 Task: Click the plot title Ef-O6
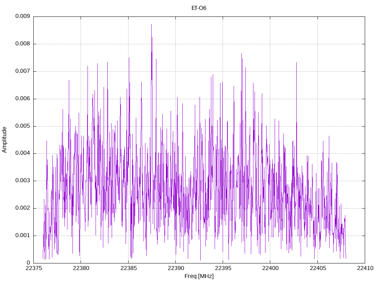point(199,8)
